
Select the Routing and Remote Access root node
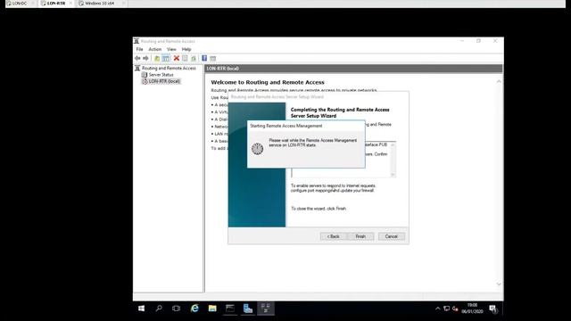(x=169, y=68)
